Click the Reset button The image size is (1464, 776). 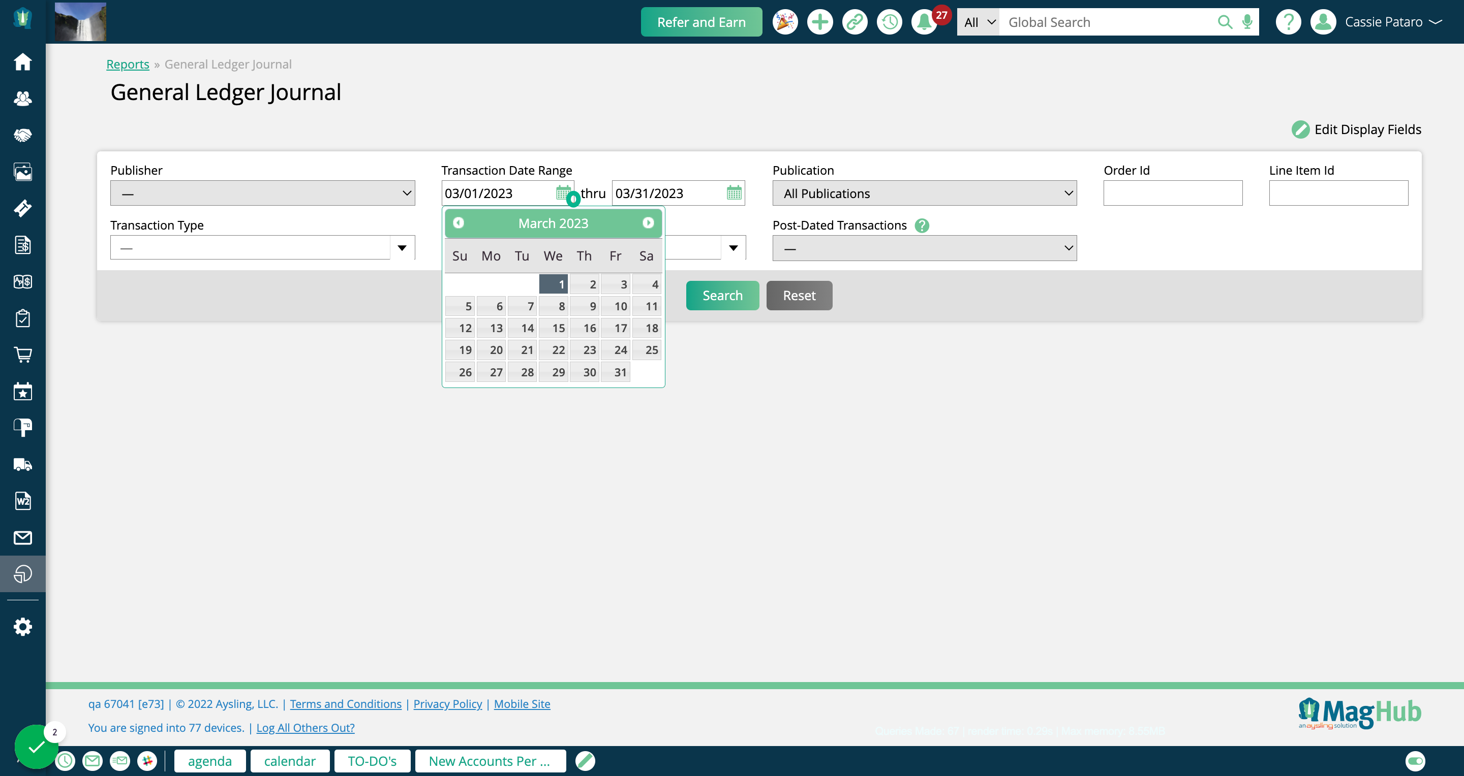pos(799,295)
